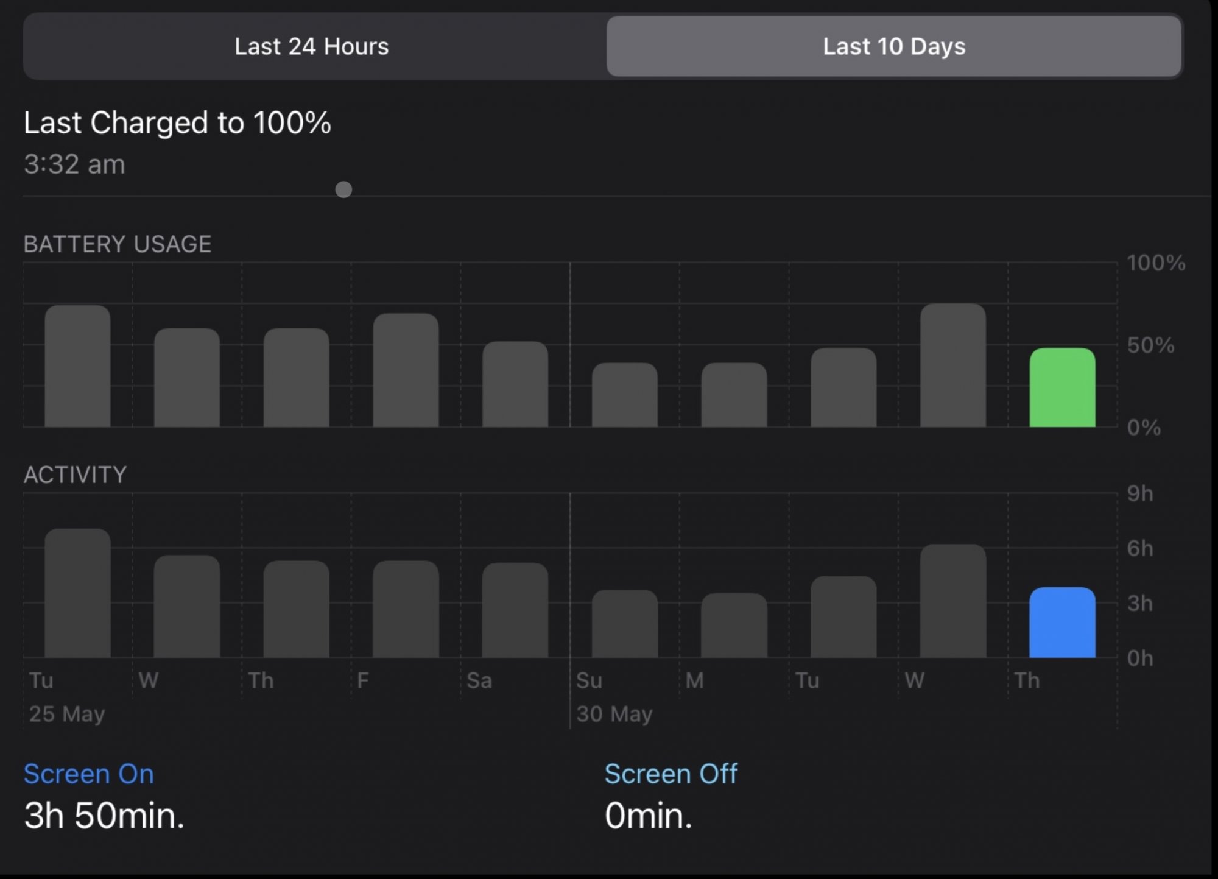This screenshot has height=879, width=1218.
Task: Select Monday's battery usage bar
Action: point(734,395)
